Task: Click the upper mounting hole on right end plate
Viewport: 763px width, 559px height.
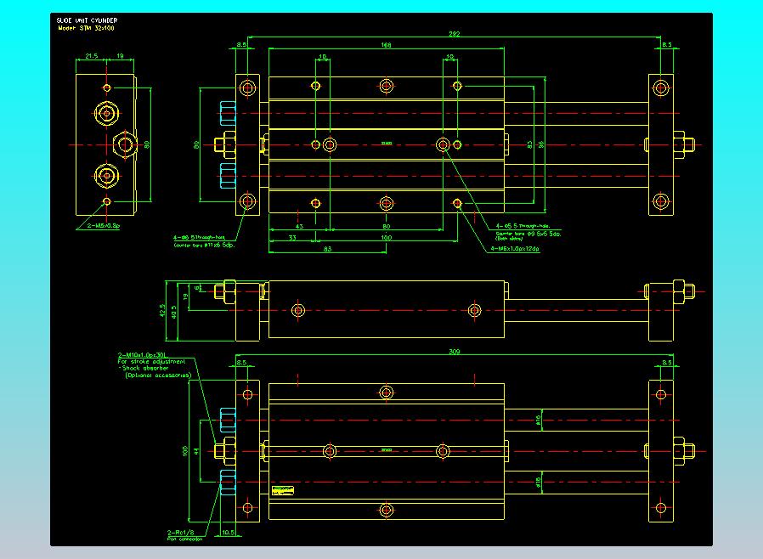Action: point(659,86)
